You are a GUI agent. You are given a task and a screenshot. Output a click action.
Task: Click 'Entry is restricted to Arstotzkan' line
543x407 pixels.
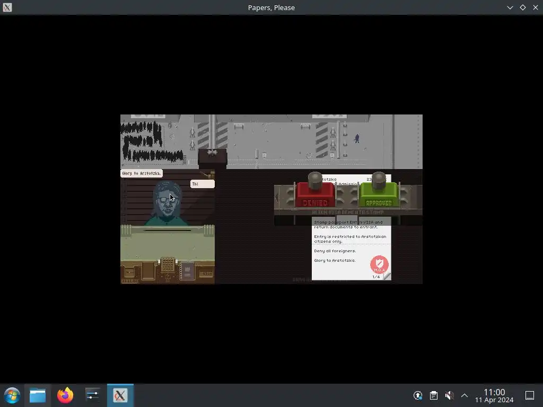coord(350,237)
